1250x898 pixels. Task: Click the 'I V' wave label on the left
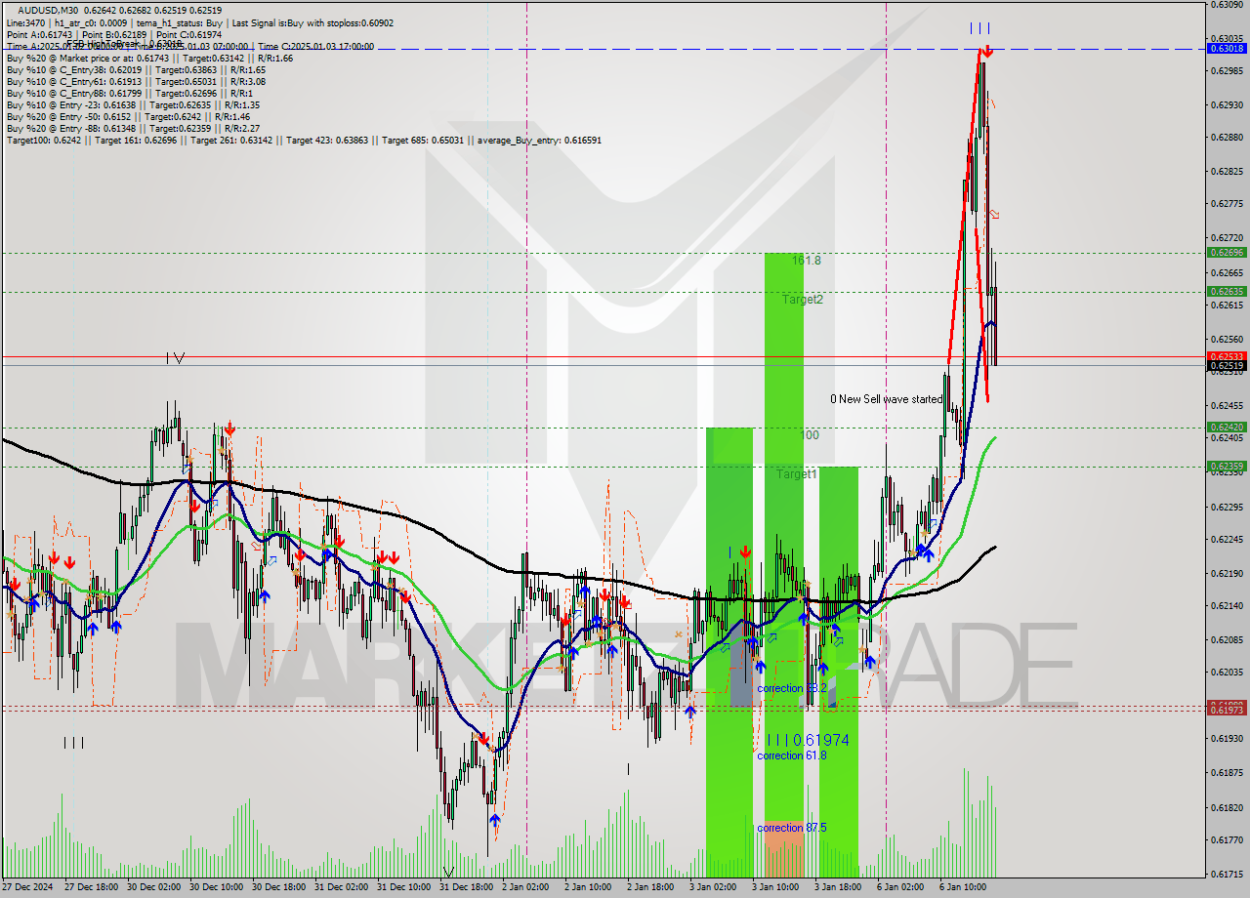[175, 358]
